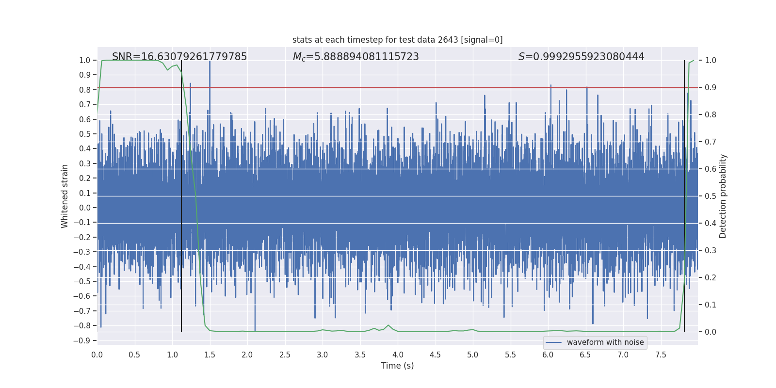Click the left axis tick label 0.0
Viewport: 776px width, 388px height.
pyautogui.click(x=85, y=208)
